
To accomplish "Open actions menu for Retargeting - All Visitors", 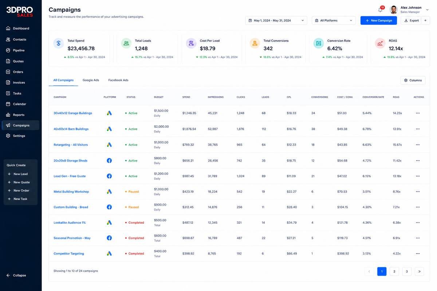I will coord(418,145).
